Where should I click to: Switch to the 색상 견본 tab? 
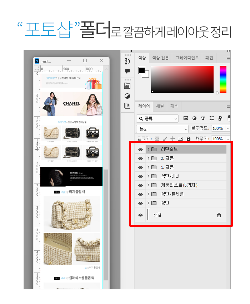point(160,58)
